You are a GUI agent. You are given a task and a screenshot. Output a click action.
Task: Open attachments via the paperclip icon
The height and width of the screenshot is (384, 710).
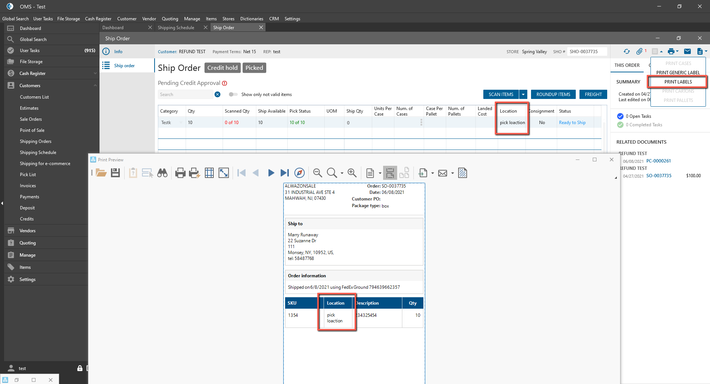point(639,52)
